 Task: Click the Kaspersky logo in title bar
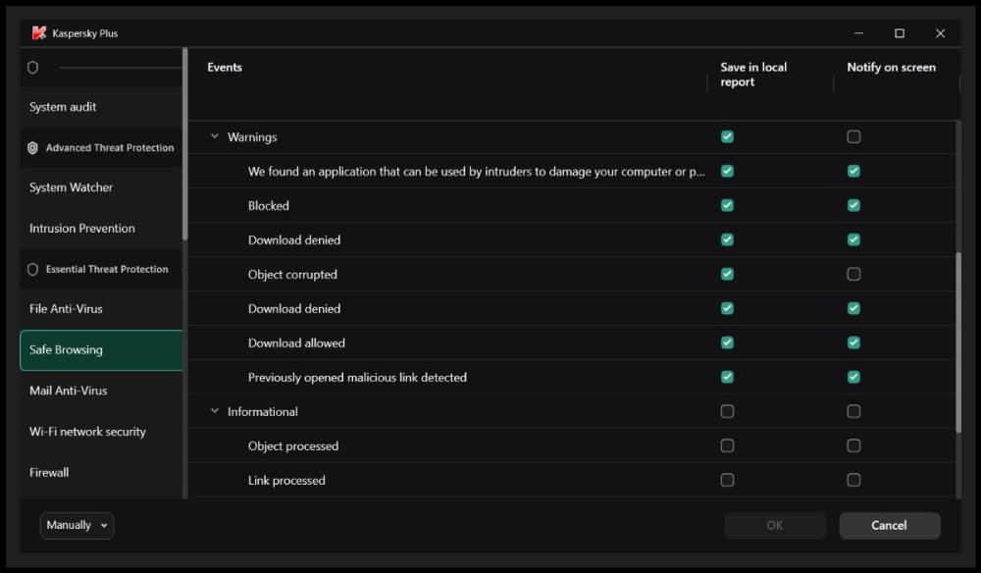(39, 33)
